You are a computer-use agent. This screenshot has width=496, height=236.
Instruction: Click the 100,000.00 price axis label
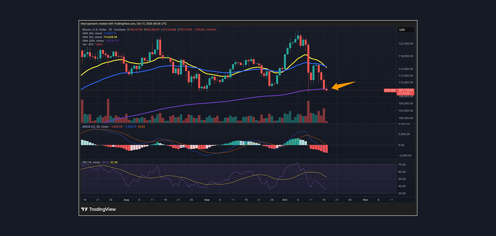pyautogui.click(x=406, y=118)
